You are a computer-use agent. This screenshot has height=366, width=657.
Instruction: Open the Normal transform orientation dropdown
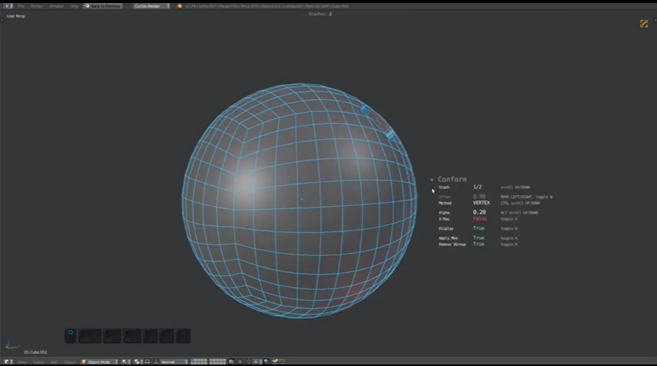coord(172,361)
